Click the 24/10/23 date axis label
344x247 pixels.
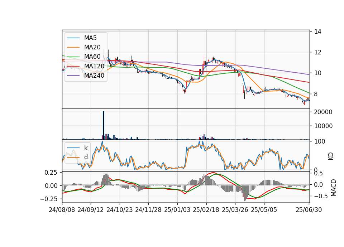(120, 210)
